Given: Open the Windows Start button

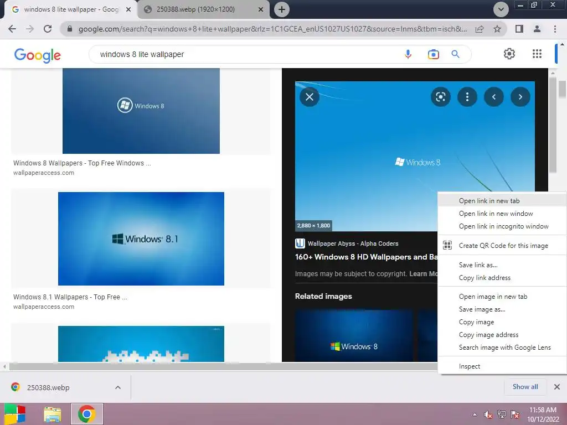Looking at the screenshot, I should coord(15,414).
